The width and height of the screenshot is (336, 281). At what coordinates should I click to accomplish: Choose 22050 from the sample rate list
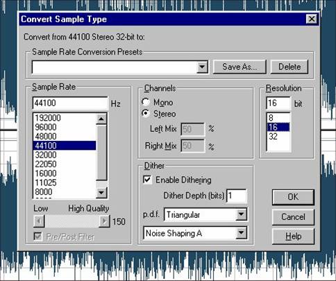65,164
